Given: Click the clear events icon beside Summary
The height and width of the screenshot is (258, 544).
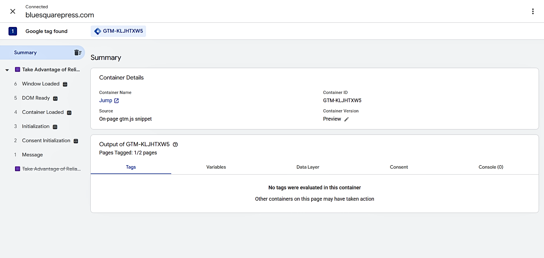Looking at the screenshot, I should (x=78, y=53).
